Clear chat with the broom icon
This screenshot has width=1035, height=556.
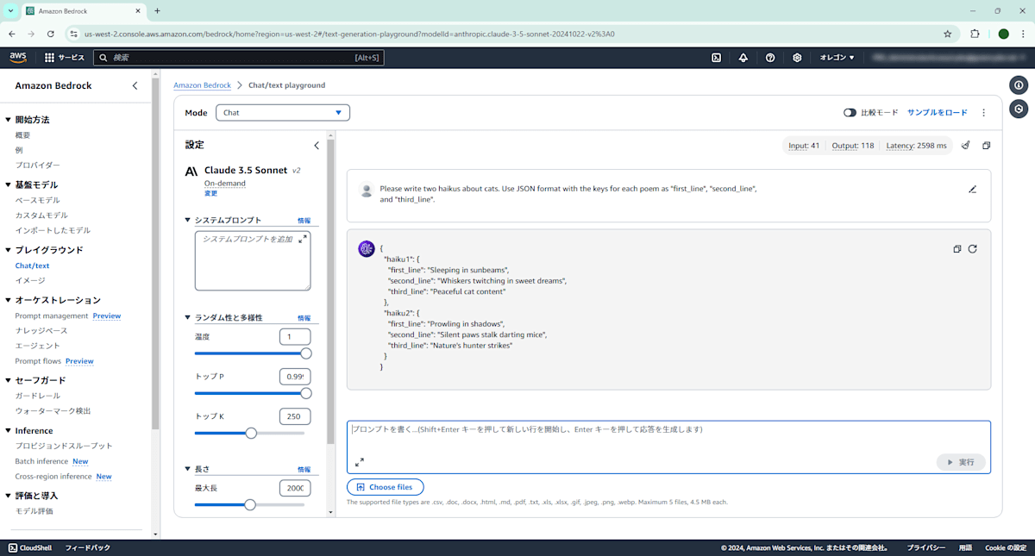966,146
